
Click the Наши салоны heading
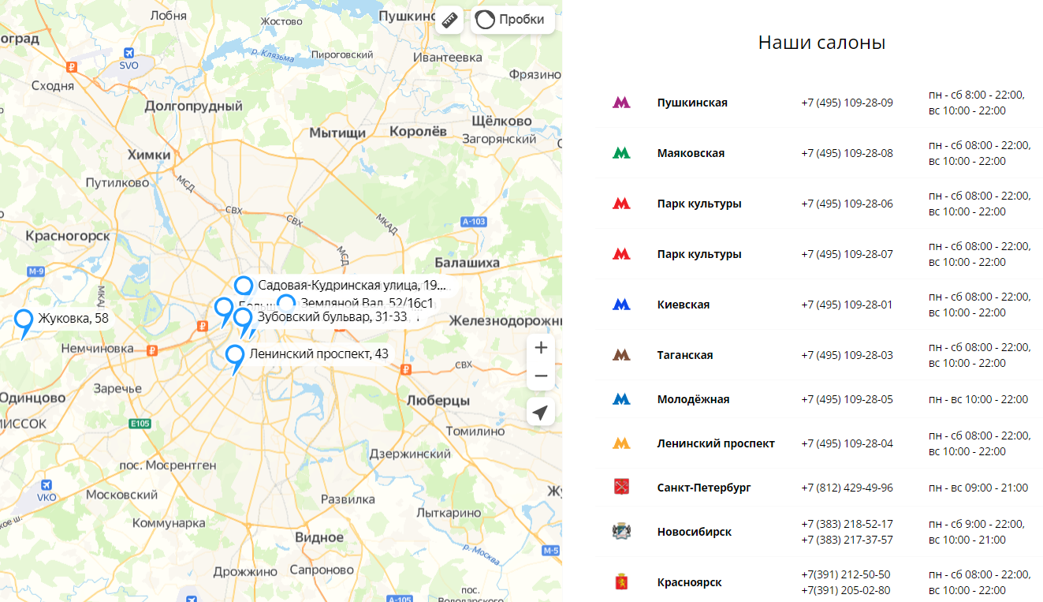821,43
